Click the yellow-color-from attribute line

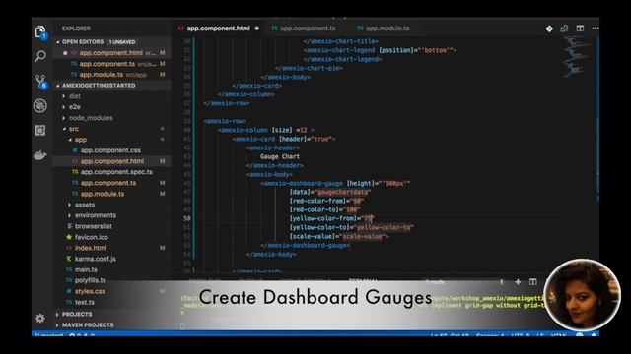point(331,218)
